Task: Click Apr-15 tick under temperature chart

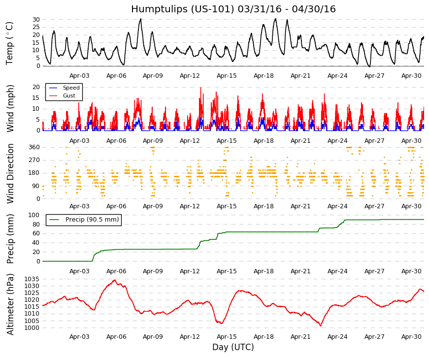Action: (x=227, y=76)
